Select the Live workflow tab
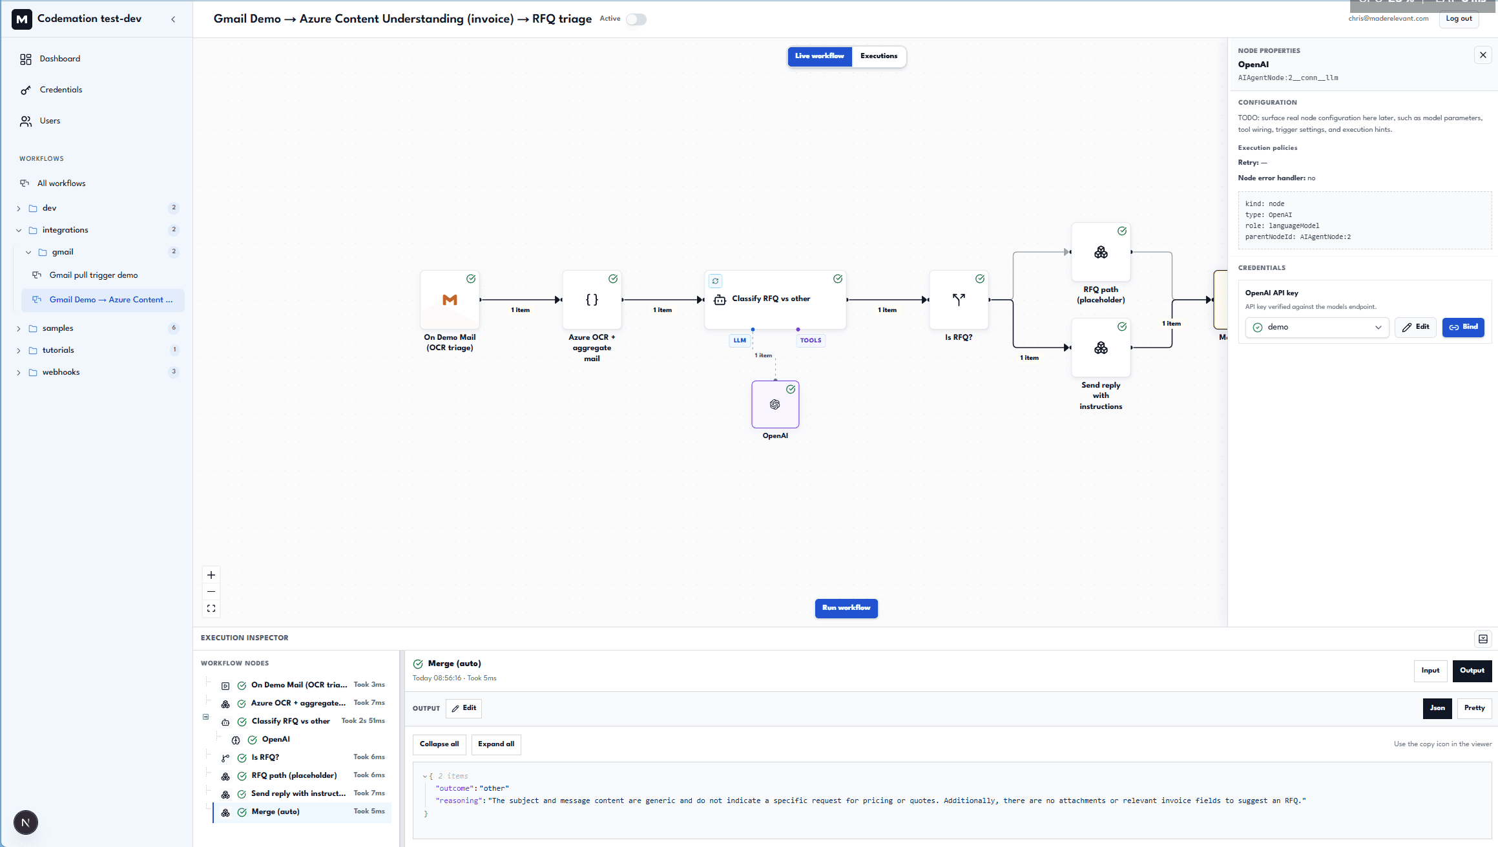 coord(819,56)
